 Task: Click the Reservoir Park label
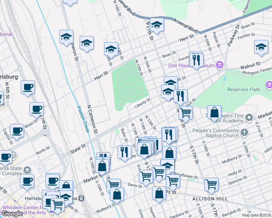coord(244,89)
